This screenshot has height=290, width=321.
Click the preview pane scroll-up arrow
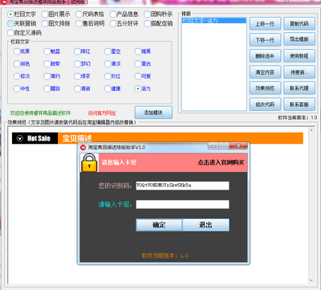click(x=311, y=130)
